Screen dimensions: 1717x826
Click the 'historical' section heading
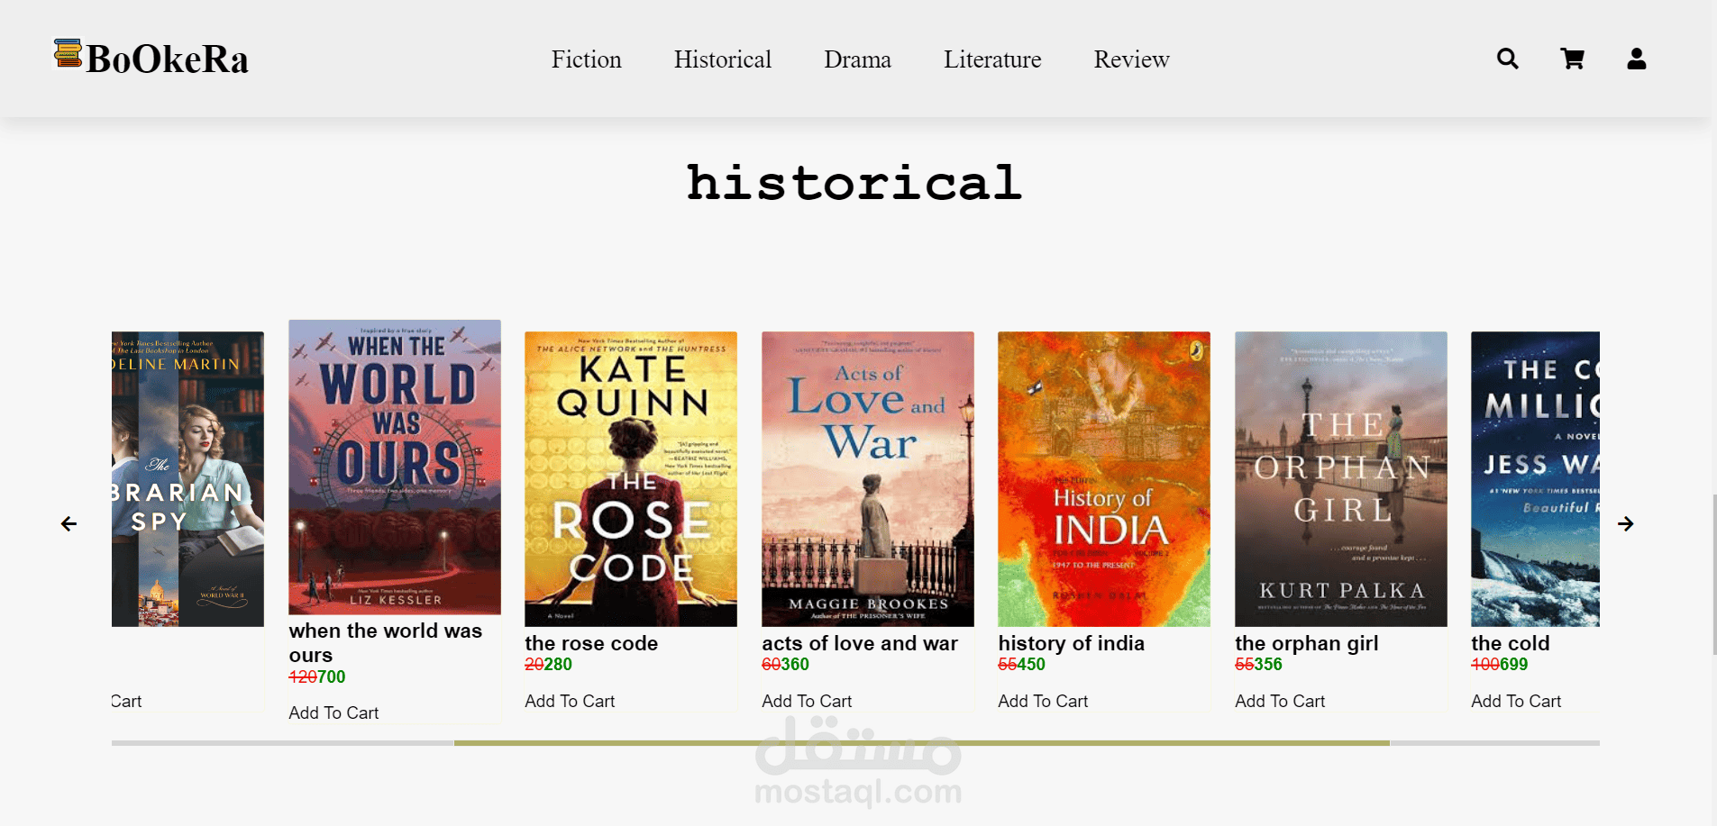pos(854,183)
